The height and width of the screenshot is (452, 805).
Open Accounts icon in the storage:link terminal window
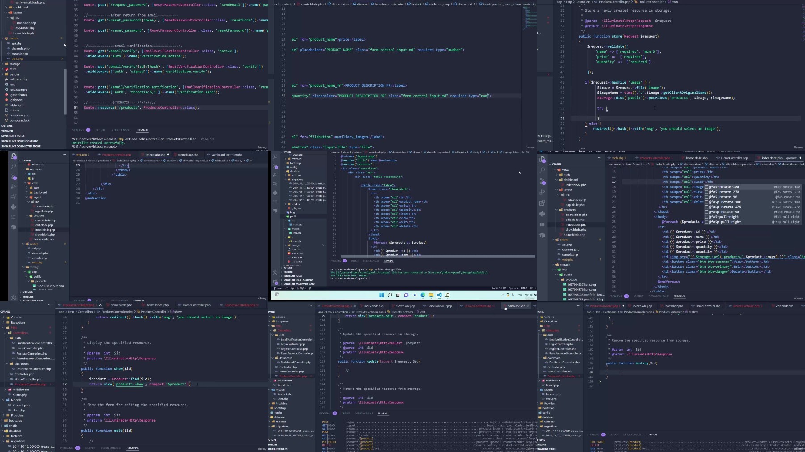(275, 273)
